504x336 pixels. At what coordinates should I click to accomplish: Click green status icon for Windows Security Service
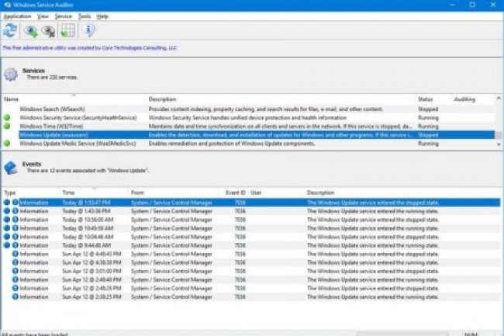point(9,117)
